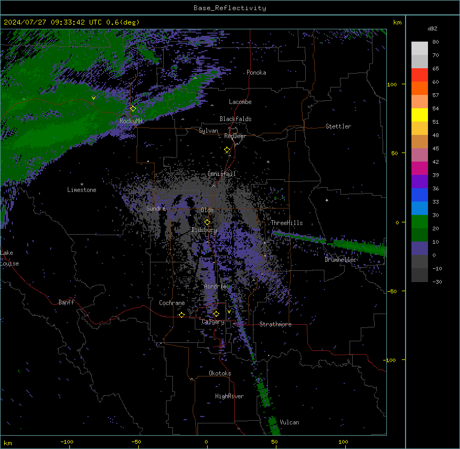Click the 50 tick on the vertical axis

tap(394, 153)
